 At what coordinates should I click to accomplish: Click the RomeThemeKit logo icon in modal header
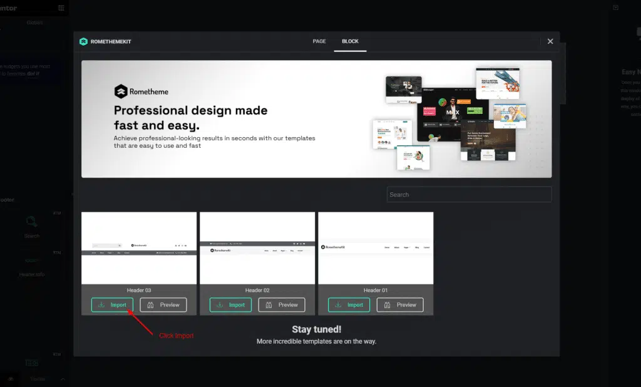pyautogui.click(x=83, y=41)
